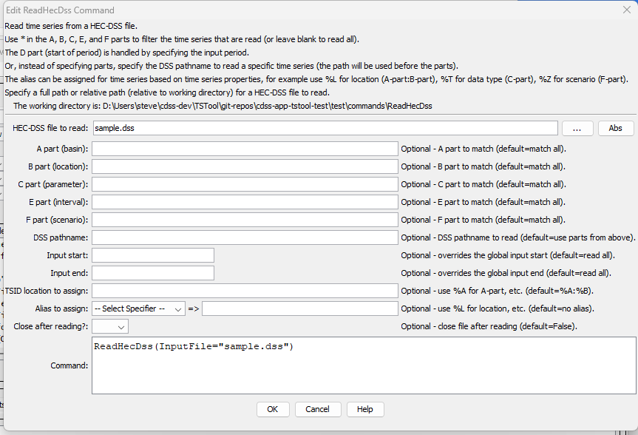Click the 'Optional - A part to match' hint
This screenshot has height=435, width=638.
pyautogui.click(x=483, y=149)
